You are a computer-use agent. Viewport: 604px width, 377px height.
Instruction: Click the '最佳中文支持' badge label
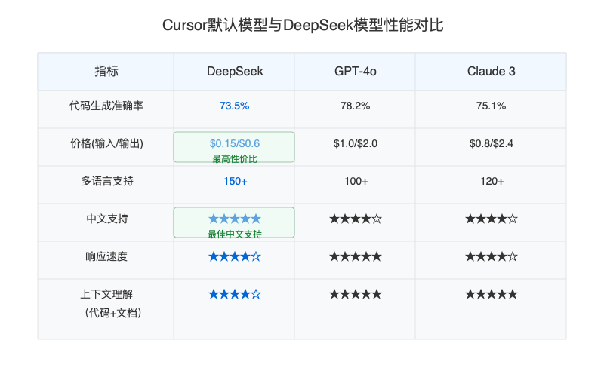tap(235, 234)
